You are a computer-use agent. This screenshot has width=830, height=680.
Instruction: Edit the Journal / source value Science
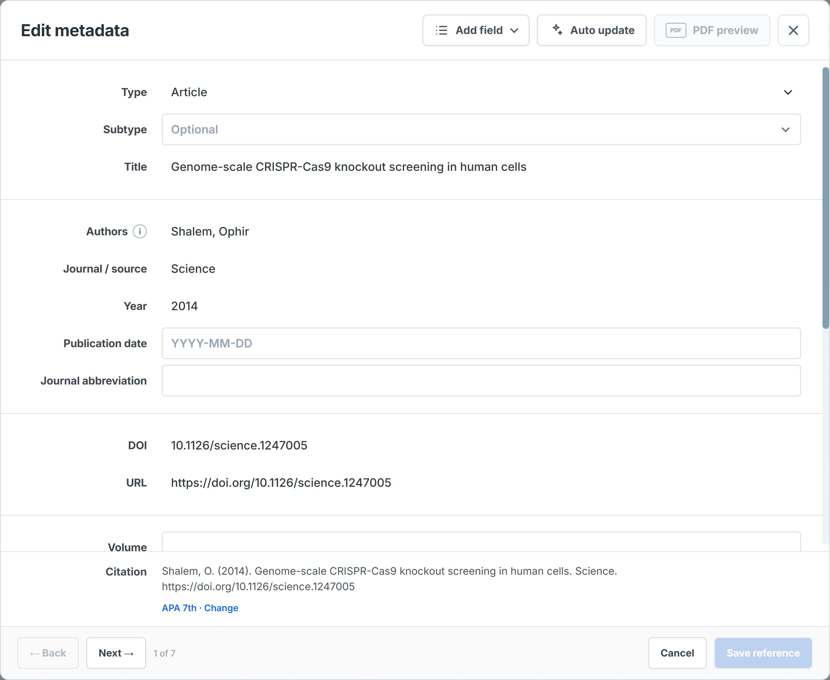[x=193, y=269]
